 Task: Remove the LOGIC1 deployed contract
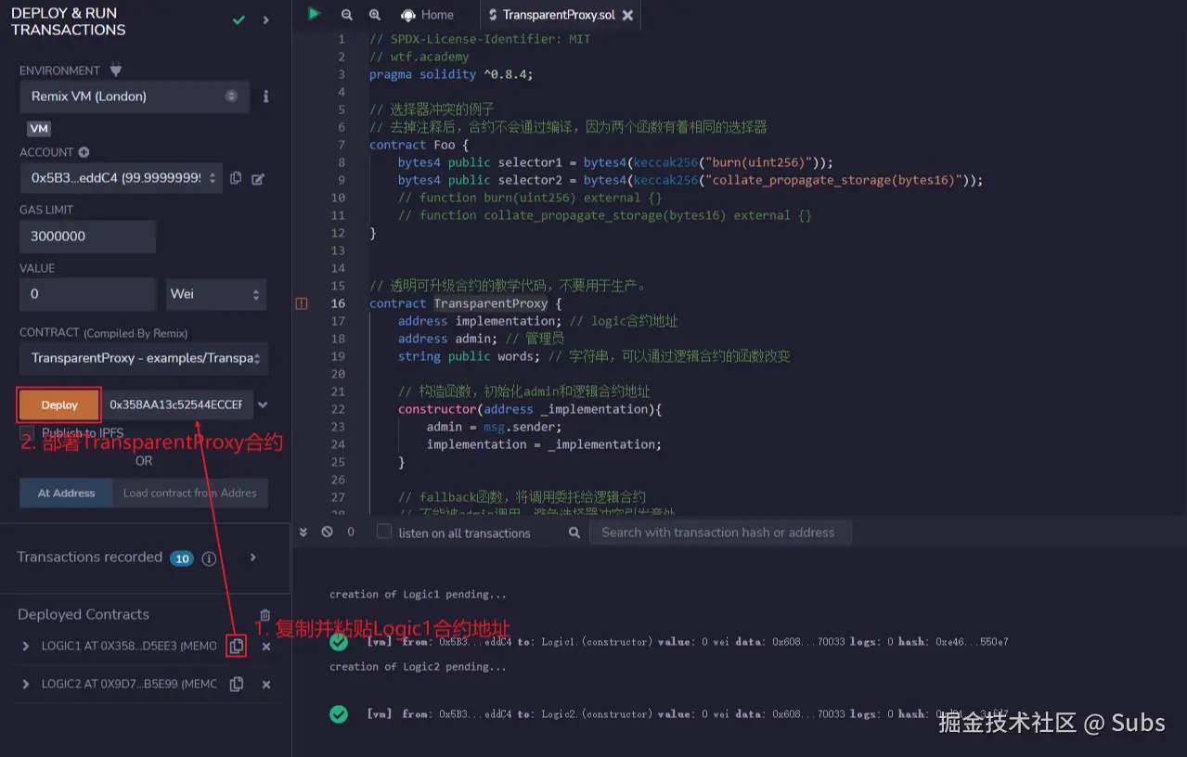click(266, 647)
